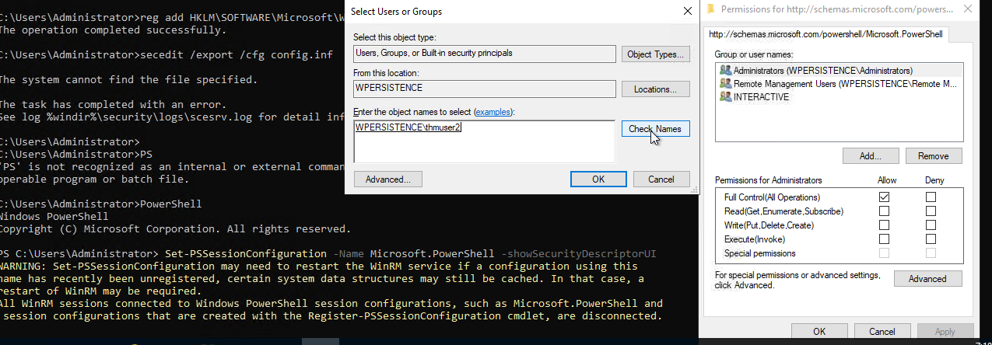Open the Object Types... chooser
992x345 pixels.
click(x=656, y=54)
